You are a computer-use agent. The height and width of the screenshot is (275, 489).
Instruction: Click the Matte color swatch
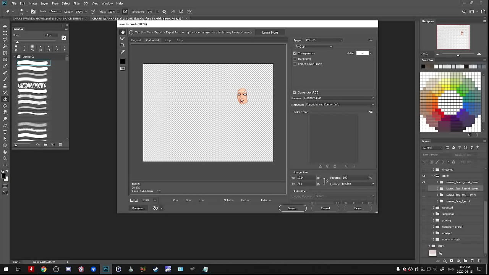pyautogui.click(x=362, y=53)
